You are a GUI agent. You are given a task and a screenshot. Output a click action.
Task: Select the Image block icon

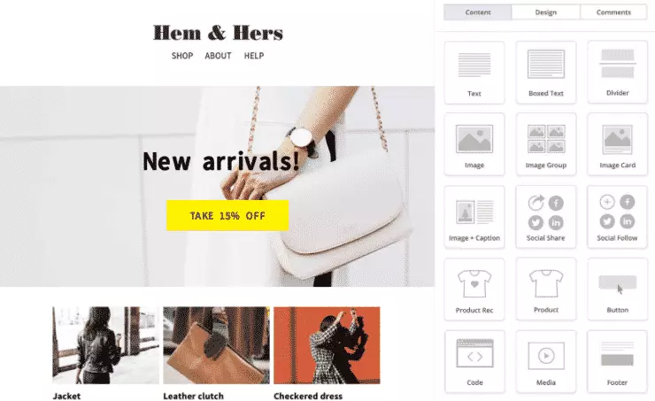[474, 144]
